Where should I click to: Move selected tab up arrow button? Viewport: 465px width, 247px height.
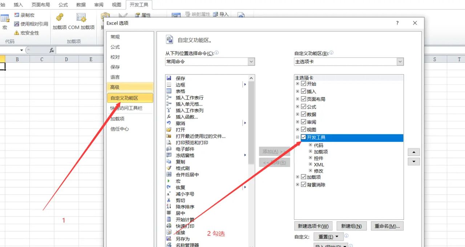(414, 152)
